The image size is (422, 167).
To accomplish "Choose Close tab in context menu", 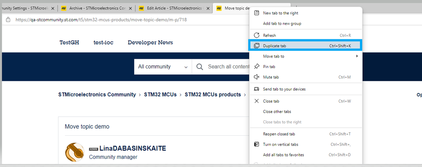I will (x=306, y=101).
